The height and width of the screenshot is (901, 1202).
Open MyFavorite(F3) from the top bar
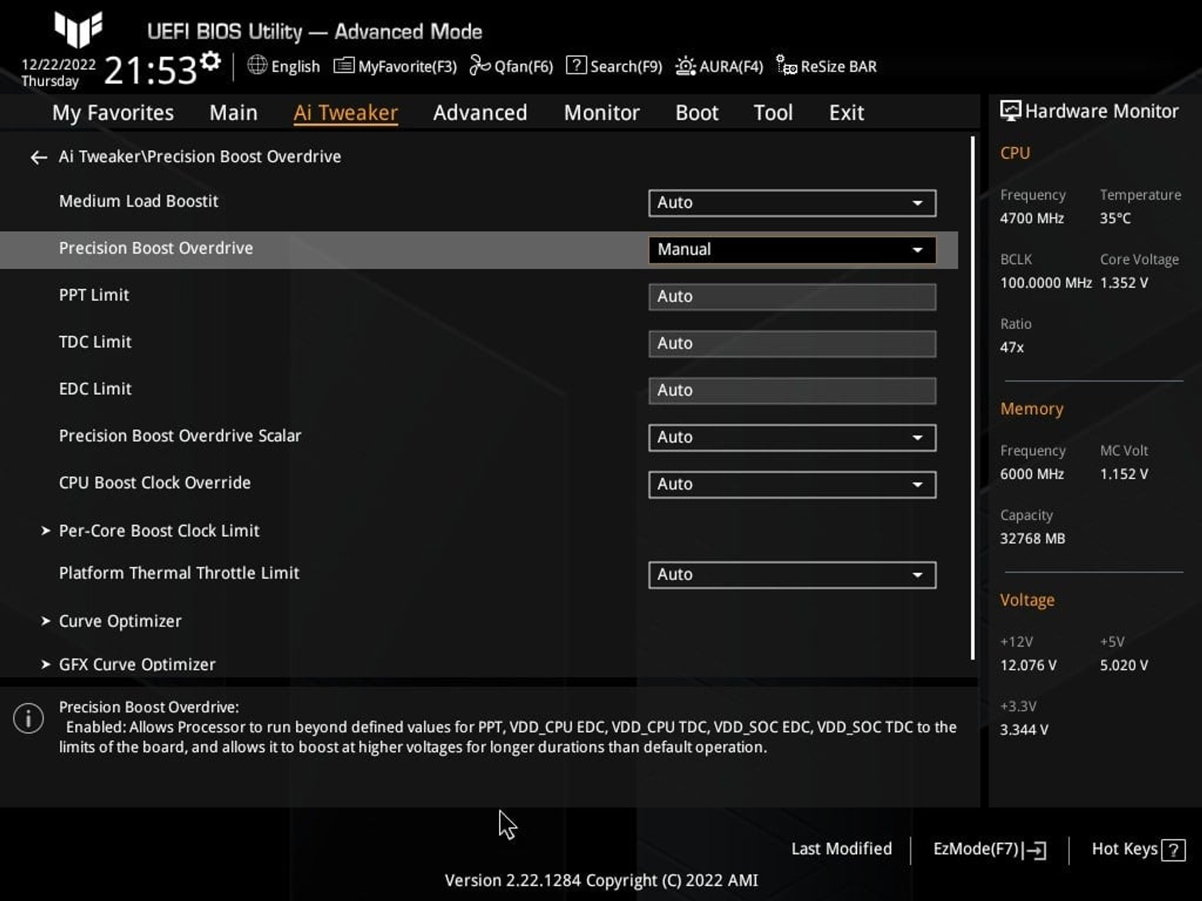[395, 66]
